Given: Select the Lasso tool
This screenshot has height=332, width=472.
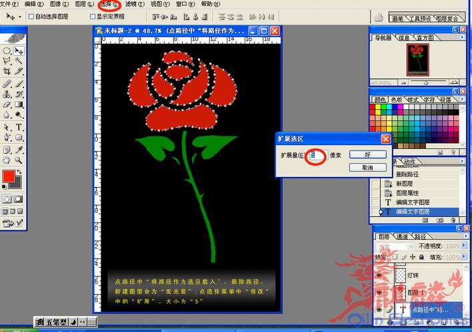Looking at the screenshot, I should coord(7,61).
